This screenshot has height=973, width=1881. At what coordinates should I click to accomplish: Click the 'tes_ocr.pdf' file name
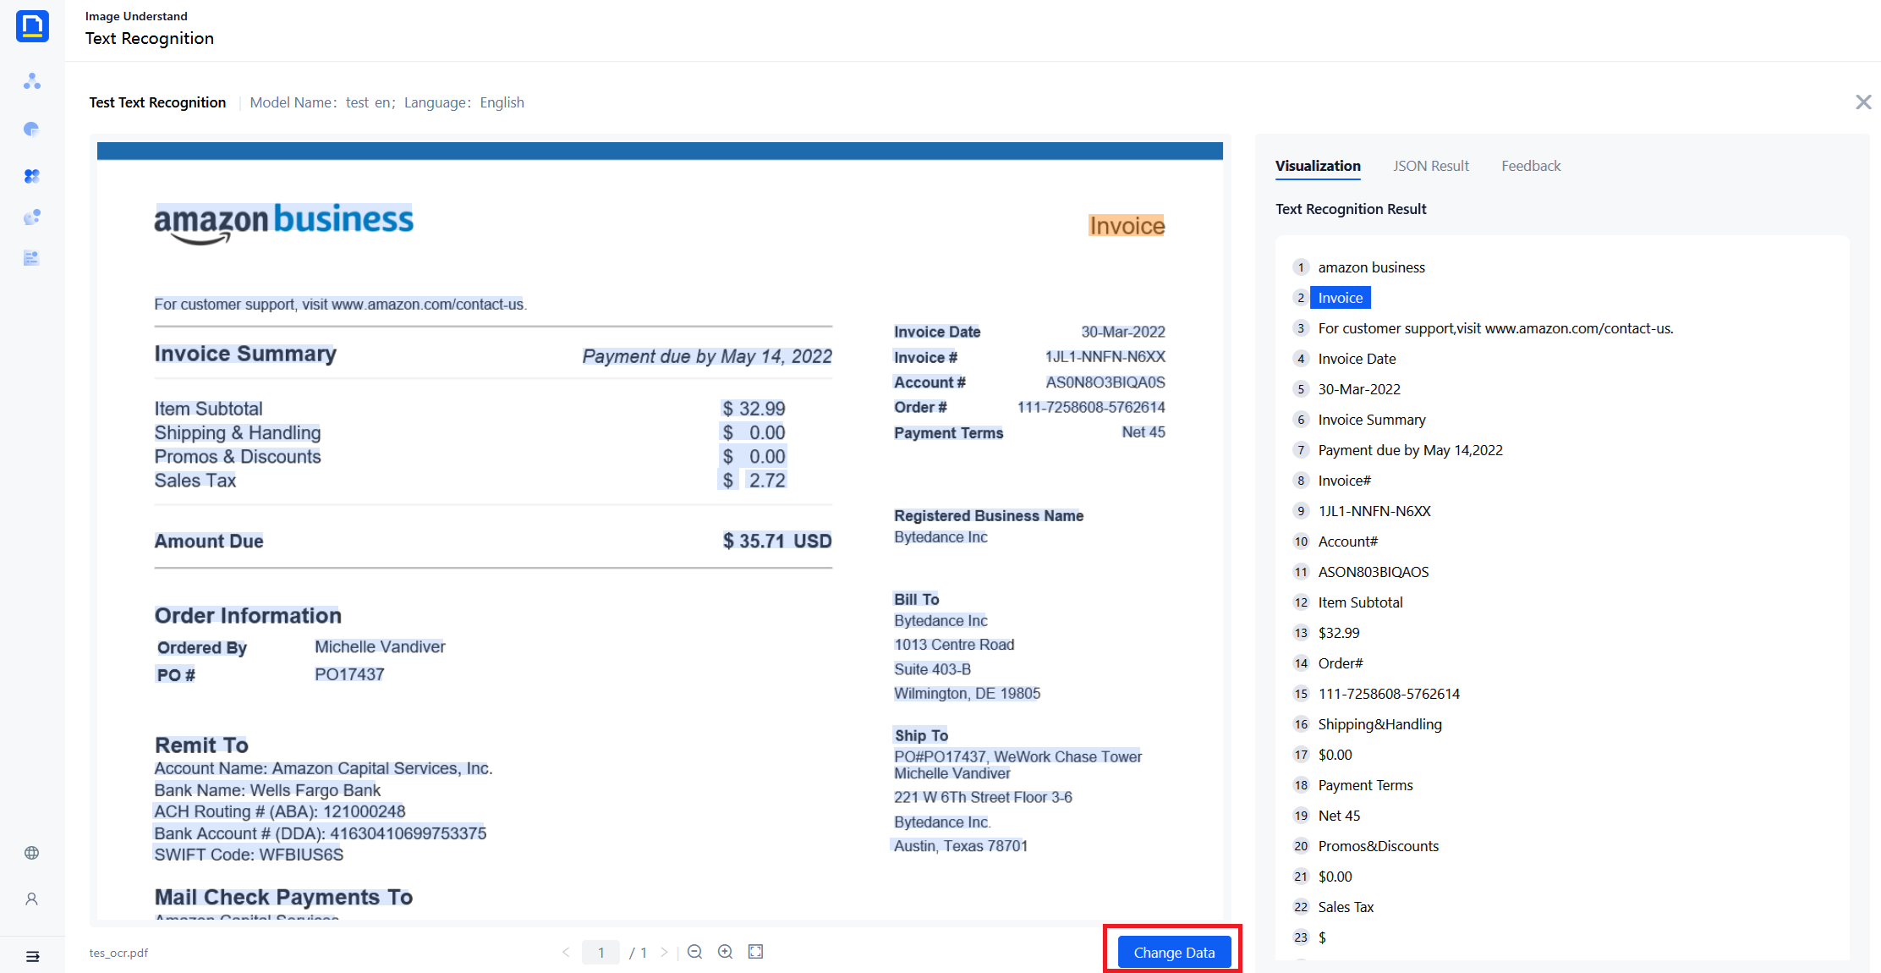118,953
